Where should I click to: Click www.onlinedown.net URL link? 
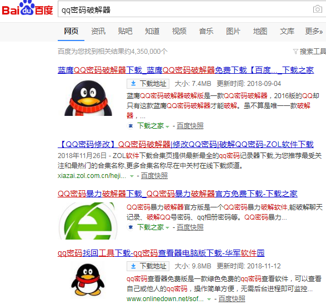click(165, 299)
